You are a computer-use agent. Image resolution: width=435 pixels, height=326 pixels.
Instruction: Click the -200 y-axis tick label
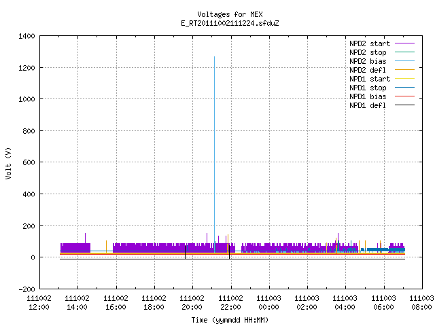pyautogui.click(x=27, y=289)
